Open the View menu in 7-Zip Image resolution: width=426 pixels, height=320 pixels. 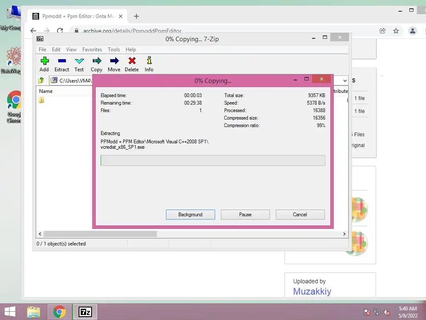point(71,50)
